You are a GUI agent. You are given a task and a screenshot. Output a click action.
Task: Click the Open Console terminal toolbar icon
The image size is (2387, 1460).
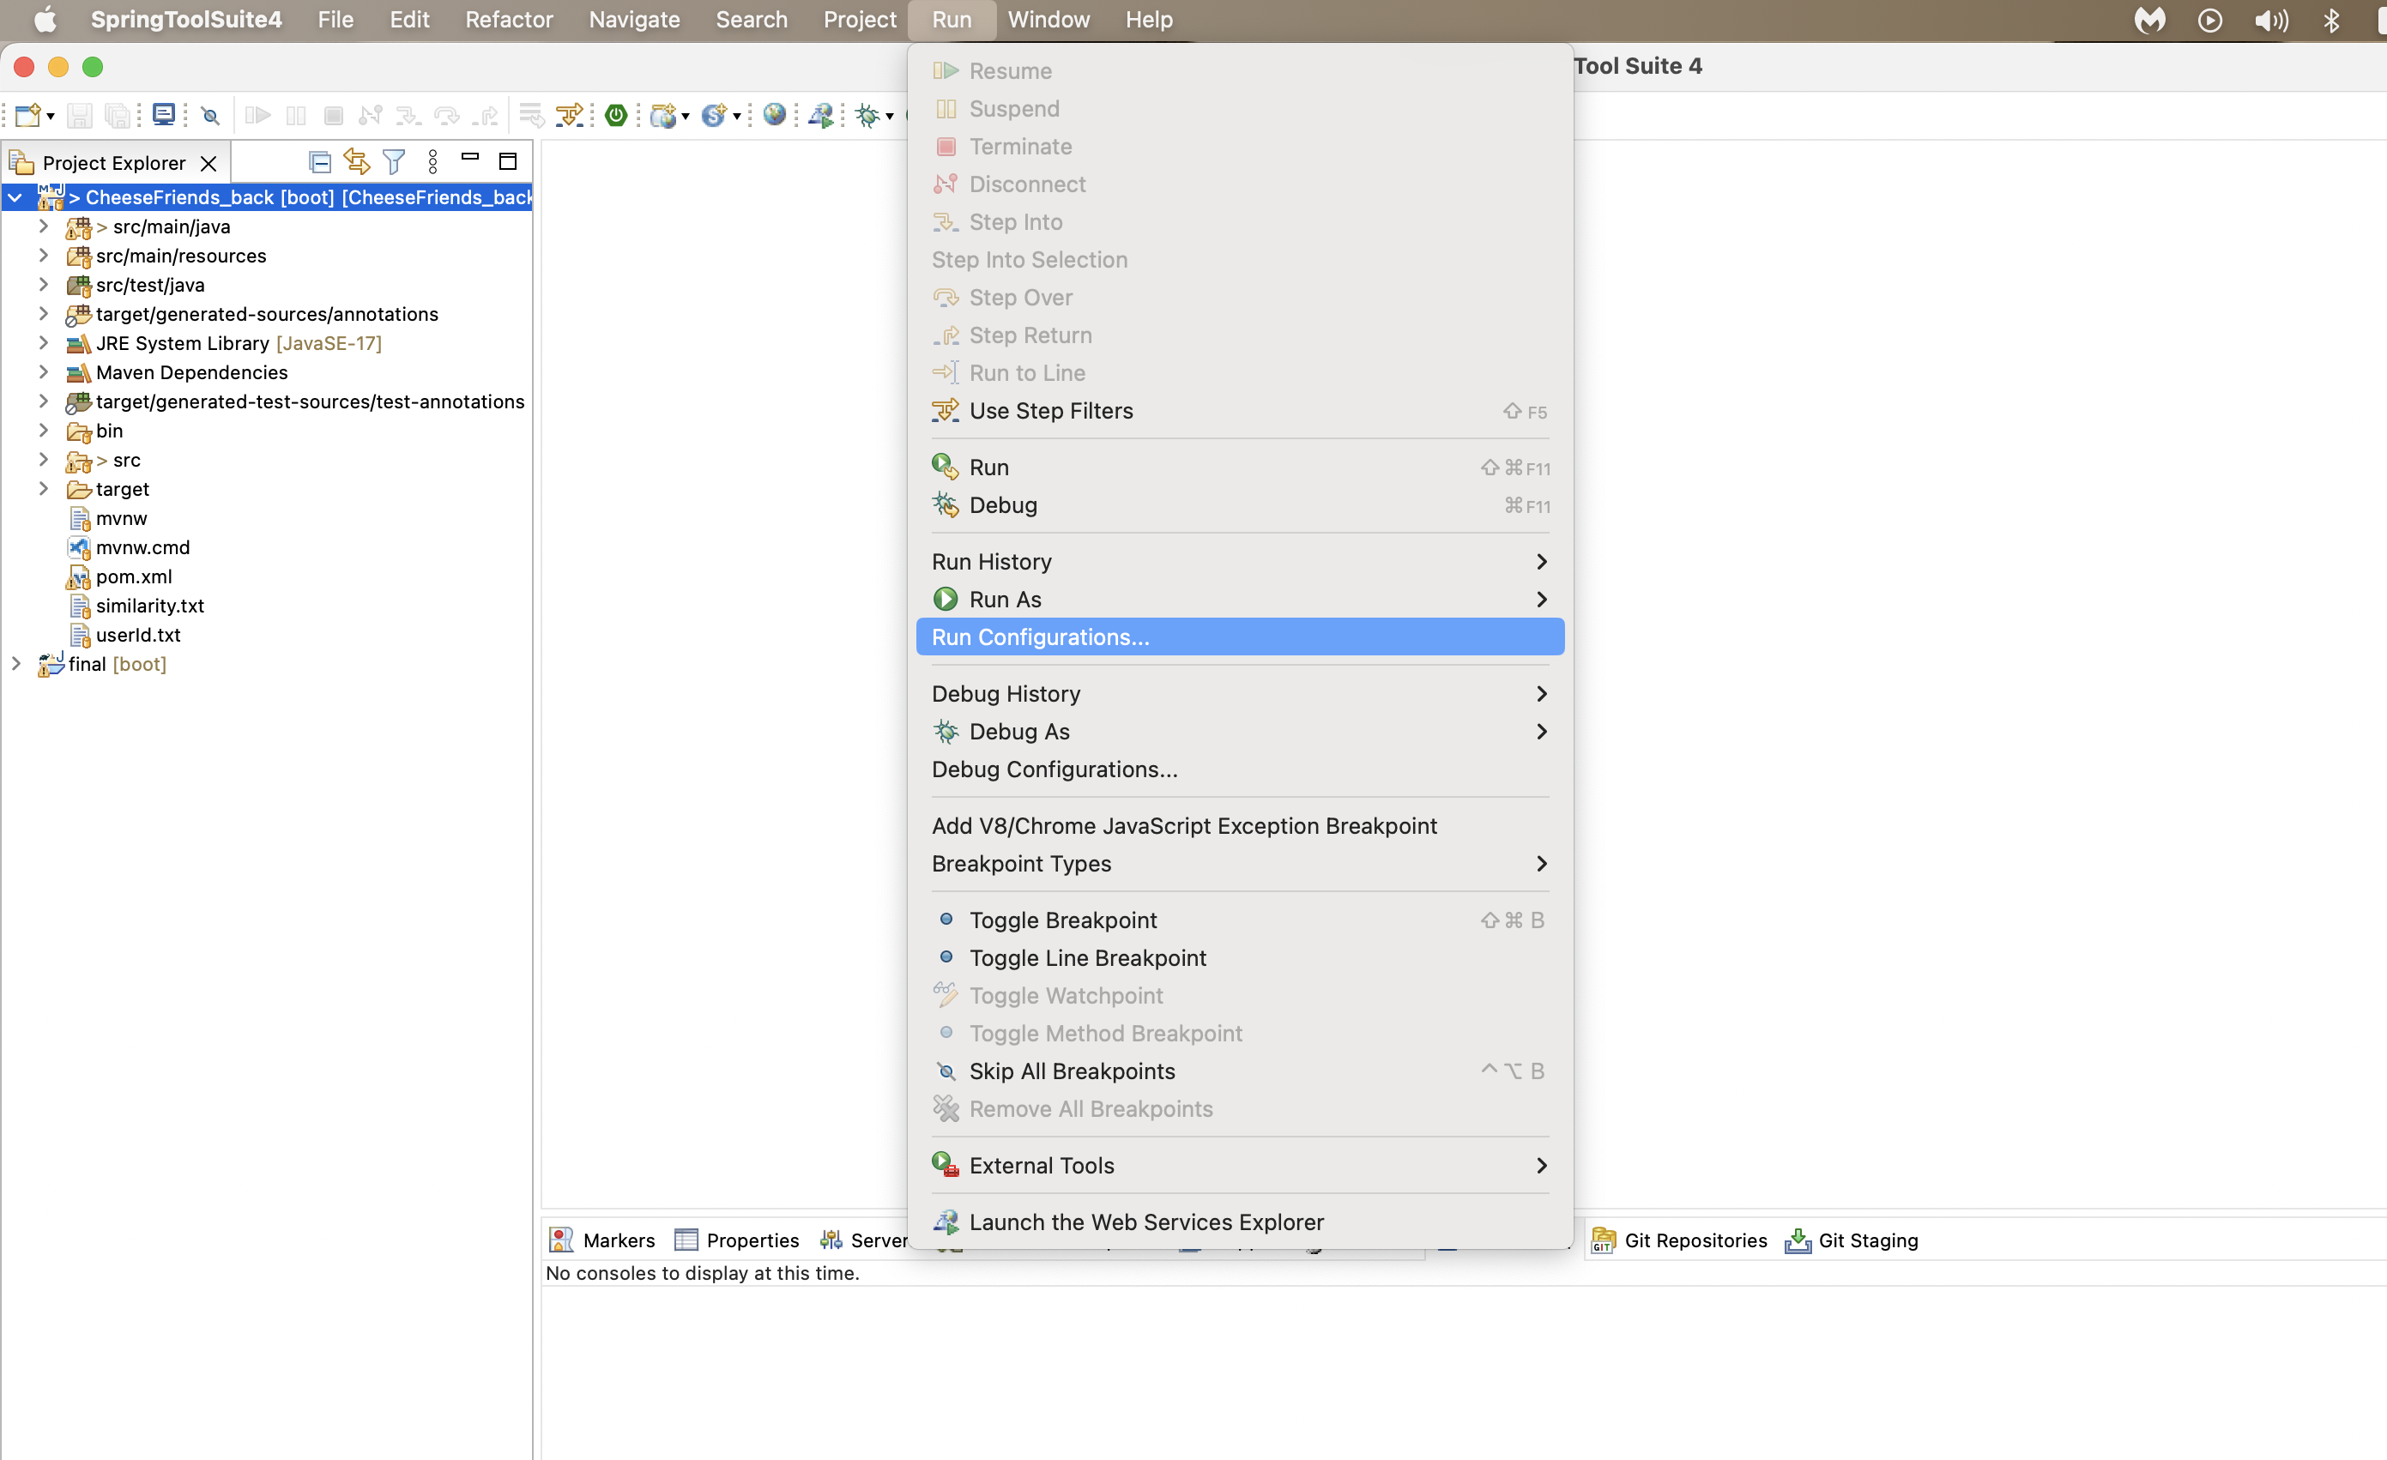(164, 115)
